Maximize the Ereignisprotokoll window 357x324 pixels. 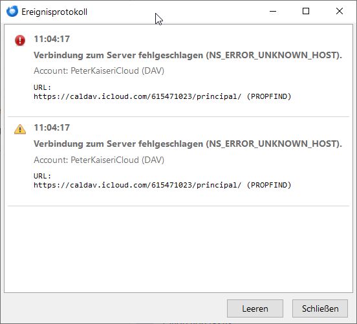coord(306,11)
